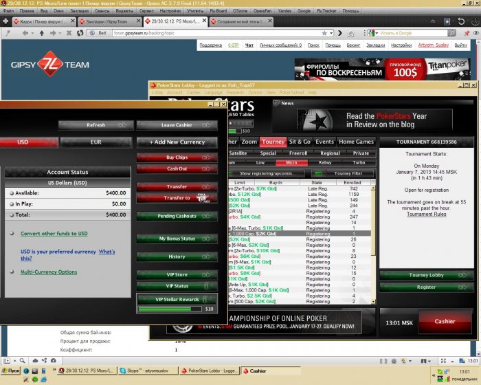Toggle the Tourney Filter indicator
The image size is (481, 385).
pyautogui.click(x=318, y=173)
